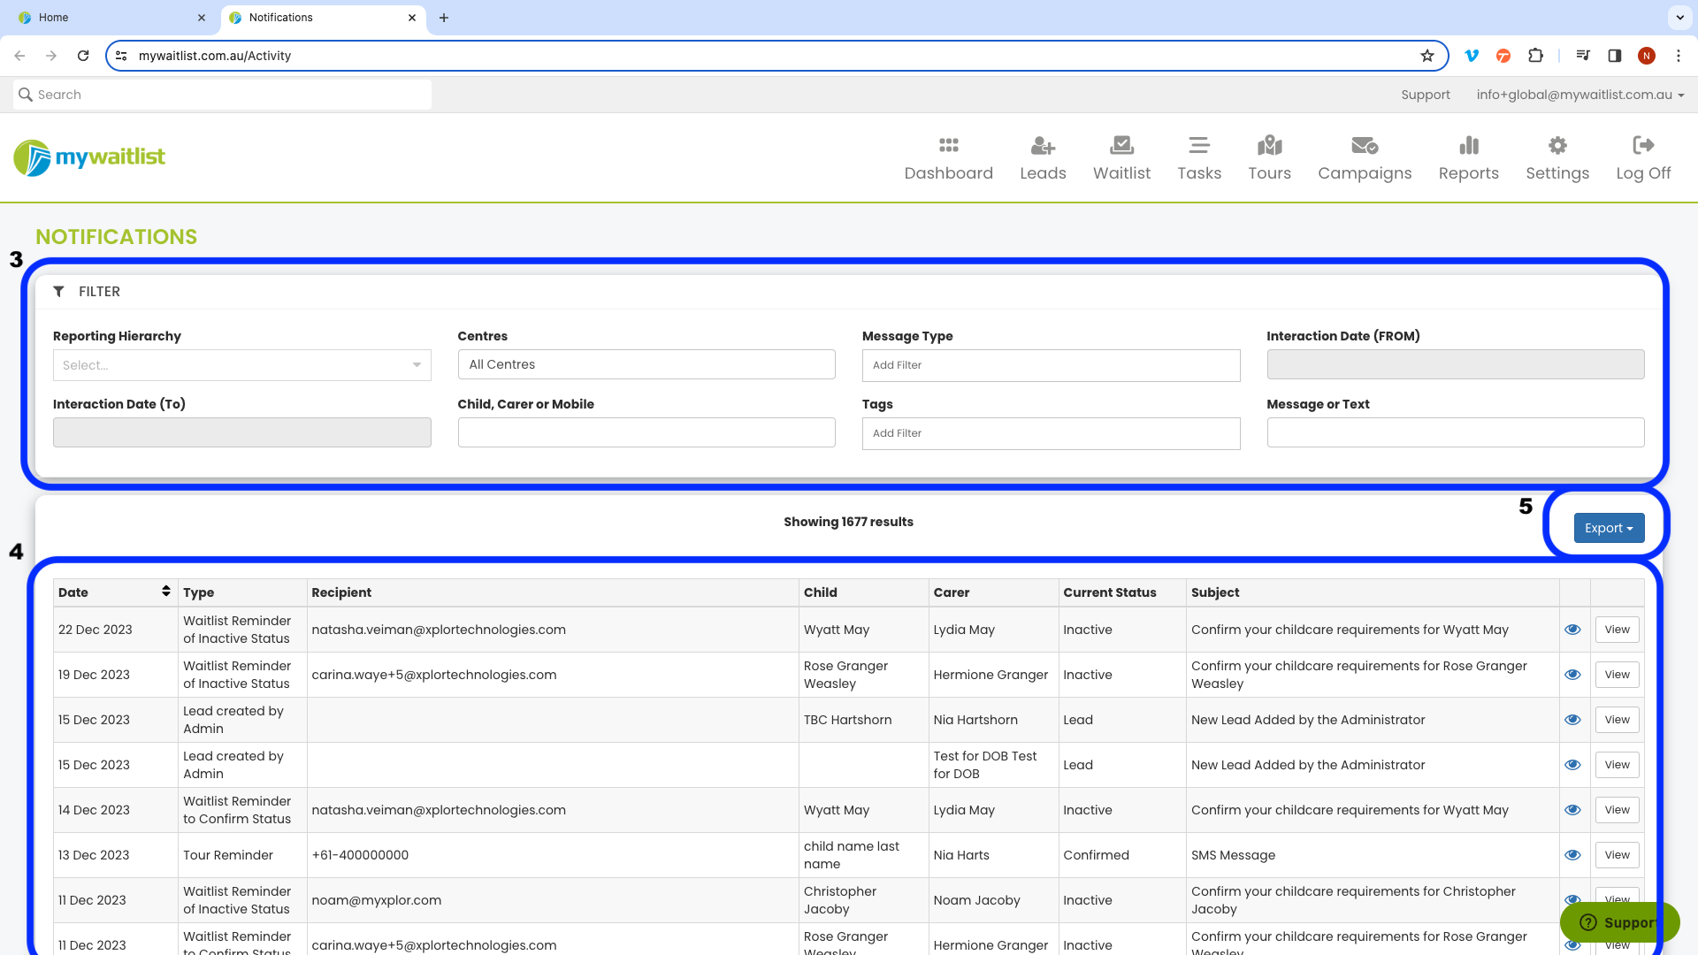Open the Tasks section
The height and width of the screenshot is (955, 1698).
pyautogui.click(x=1199, y=159)
